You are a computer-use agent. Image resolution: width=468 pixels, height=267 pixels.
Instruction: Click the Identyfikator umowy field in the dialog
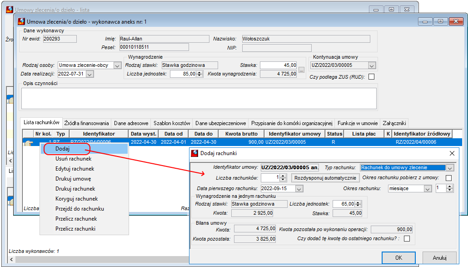pyautogui.click(x=290, y=167)
